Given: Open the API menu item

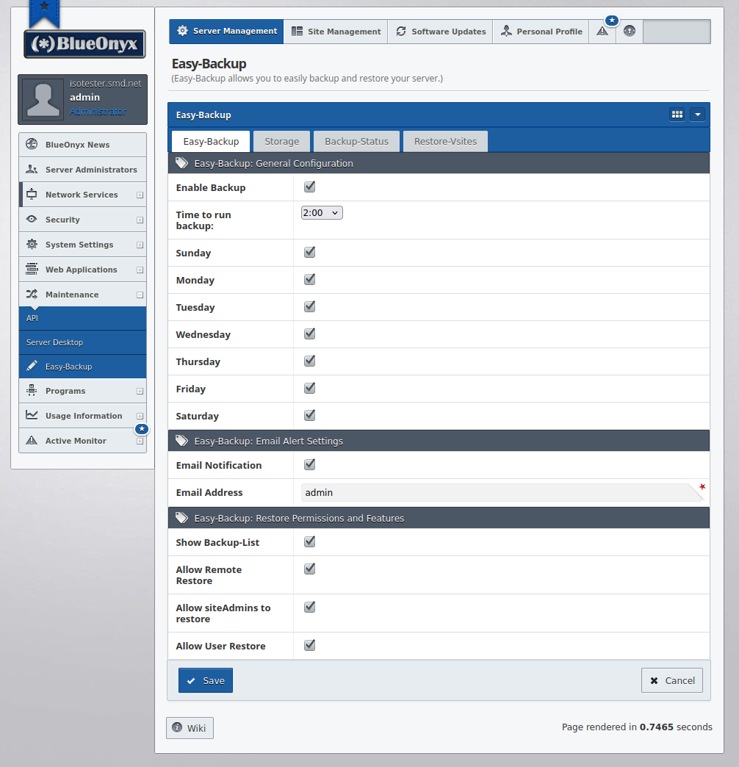Looking at the screenshot, I should pos(83,318).
